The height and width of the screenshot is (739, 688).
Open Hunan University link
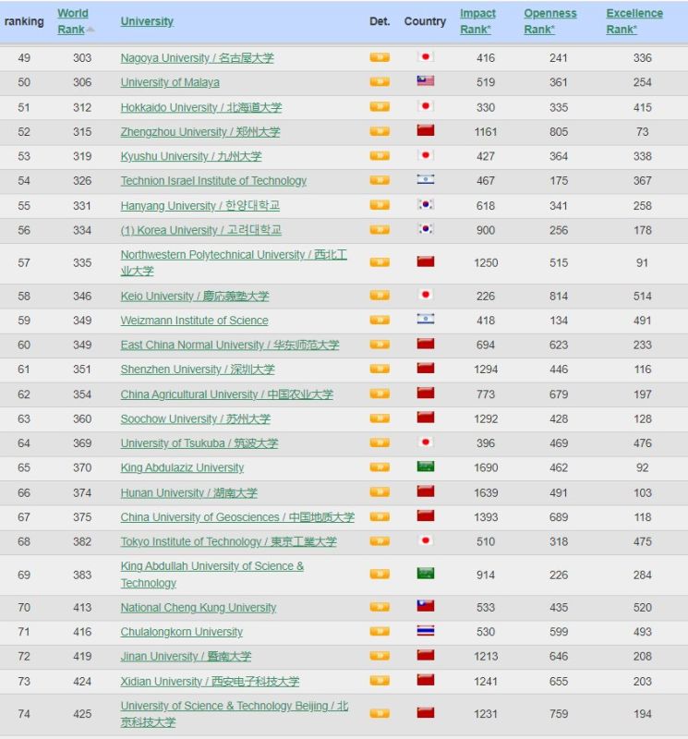pyautogui.click(x=189, y=493)
